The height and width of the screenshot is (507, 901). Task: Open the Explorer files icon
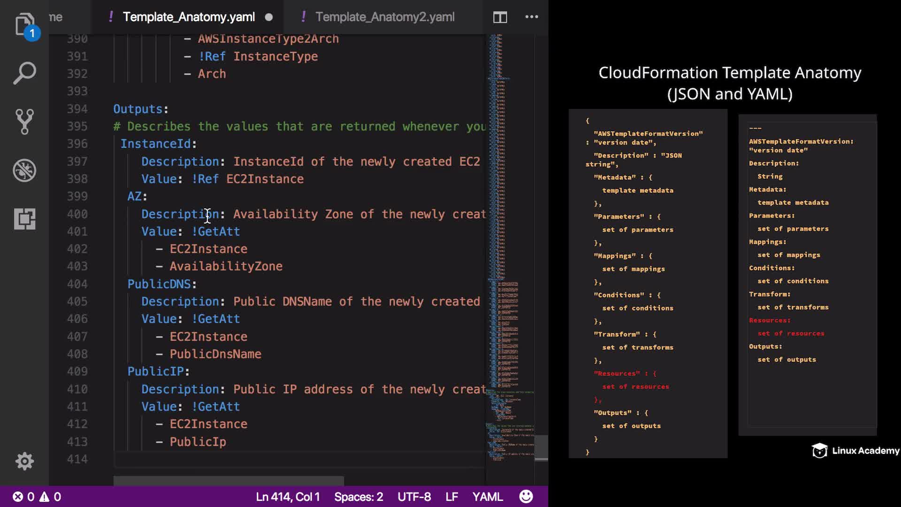click(x=24, y=24)
